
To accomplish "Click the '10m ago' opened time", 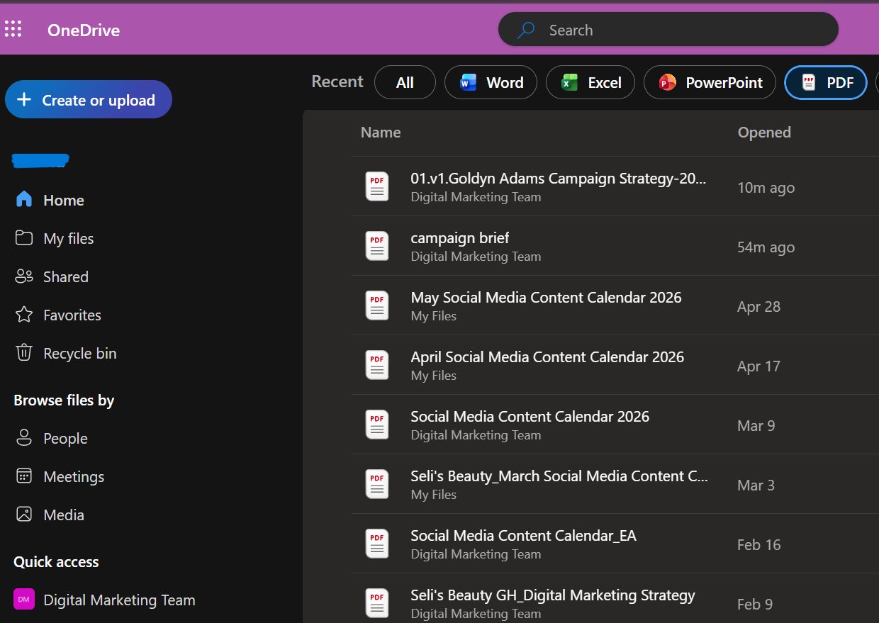I will (x=766, y=188).
